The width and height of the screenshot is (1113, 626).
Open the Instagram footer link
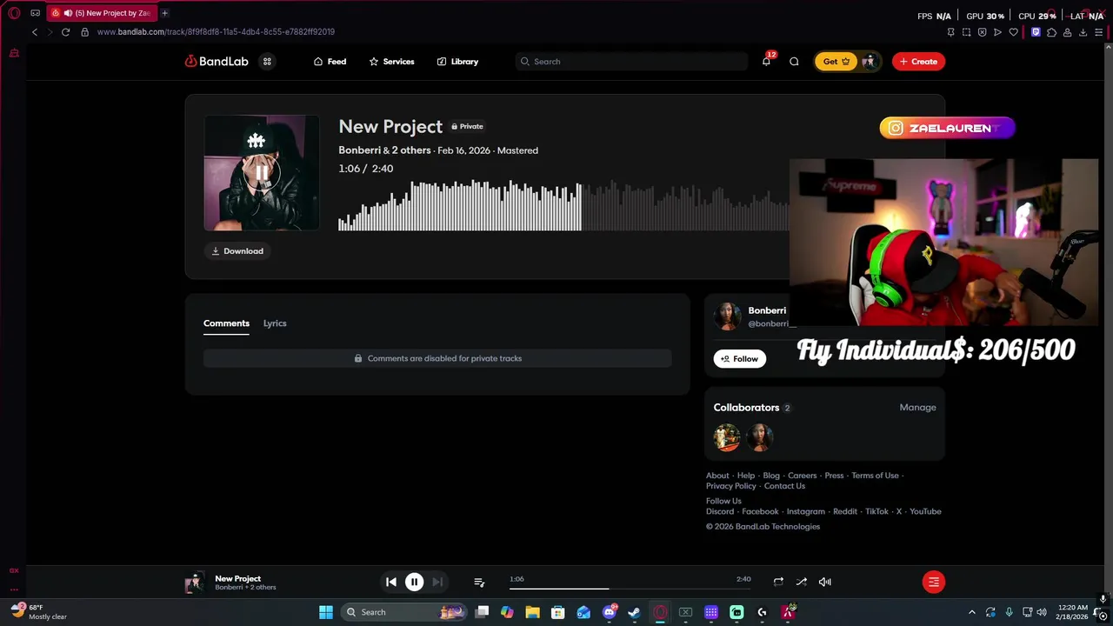(x=805, y=512)
